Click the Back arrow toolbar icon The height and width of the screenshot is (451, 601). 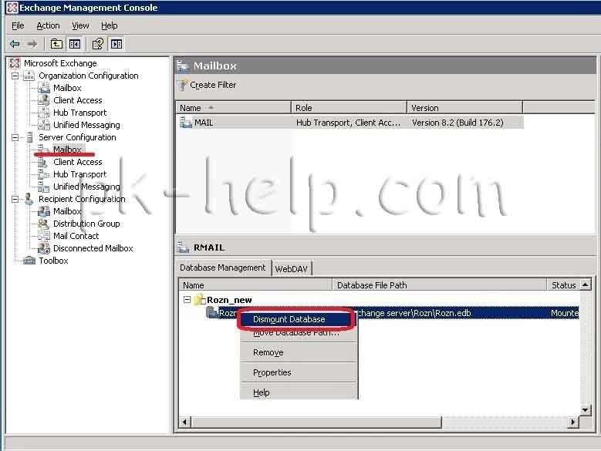coord(15,44)
